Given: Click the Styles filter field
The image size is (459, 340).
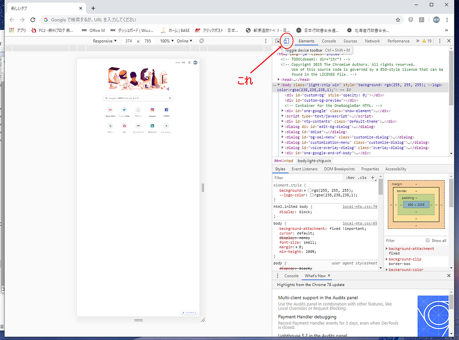Looking at the screenshot, I should click(307, 178).
